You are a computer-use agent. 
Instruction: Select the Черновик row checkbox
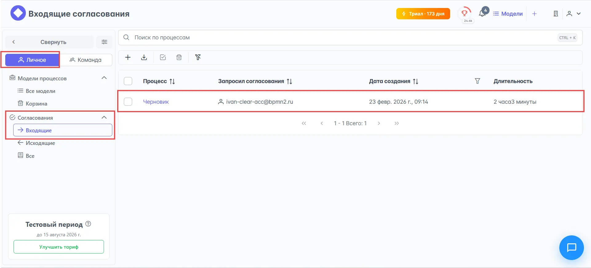[x=128, y=102]
